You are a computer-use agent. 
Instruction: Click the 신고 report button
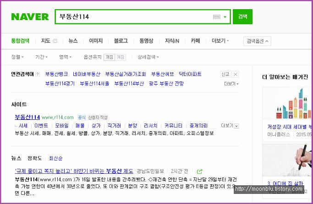click(225, 74)
